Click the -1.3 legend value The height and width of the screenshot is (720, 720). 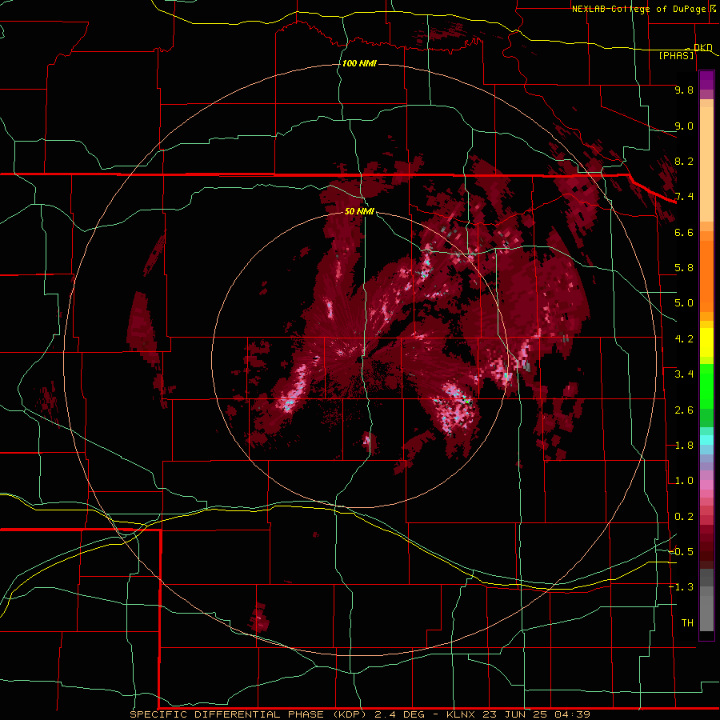[x=682, y=587]
